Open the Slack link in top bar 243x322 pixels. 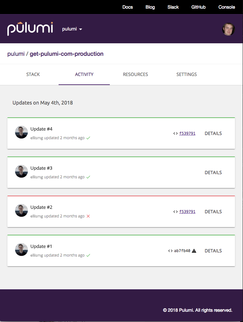pos(173,7)
